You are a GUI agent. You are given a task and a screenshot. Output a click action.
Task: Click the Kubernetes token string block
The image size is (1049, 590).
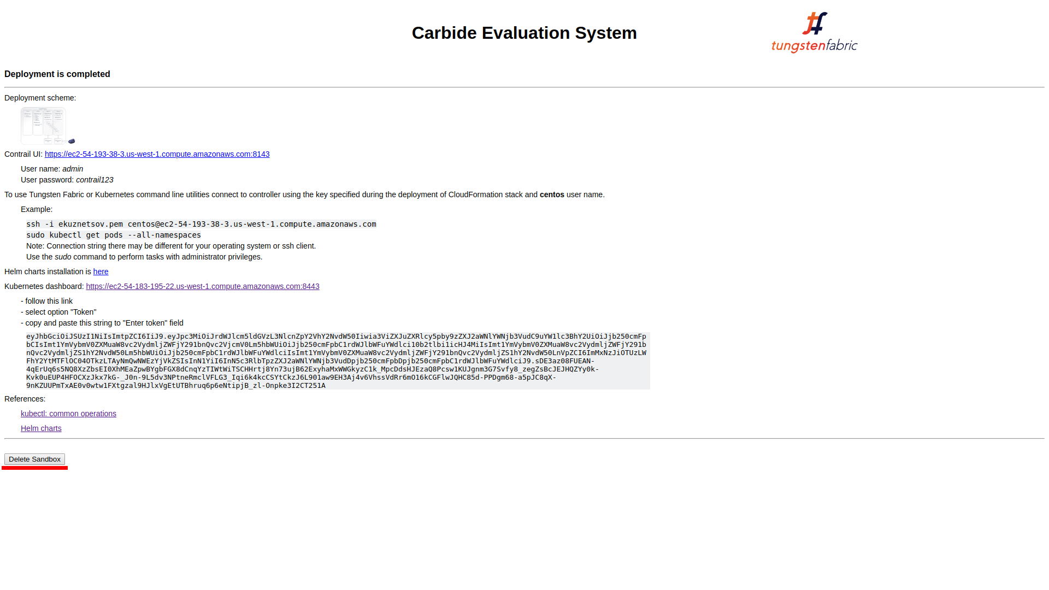point(338,361)
